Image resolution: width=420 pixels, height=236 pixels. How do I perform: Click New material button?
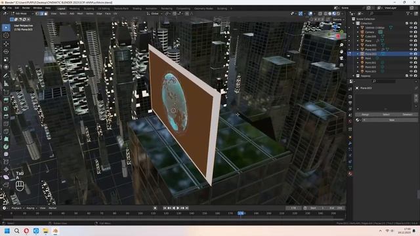click(x=390, y=120)
